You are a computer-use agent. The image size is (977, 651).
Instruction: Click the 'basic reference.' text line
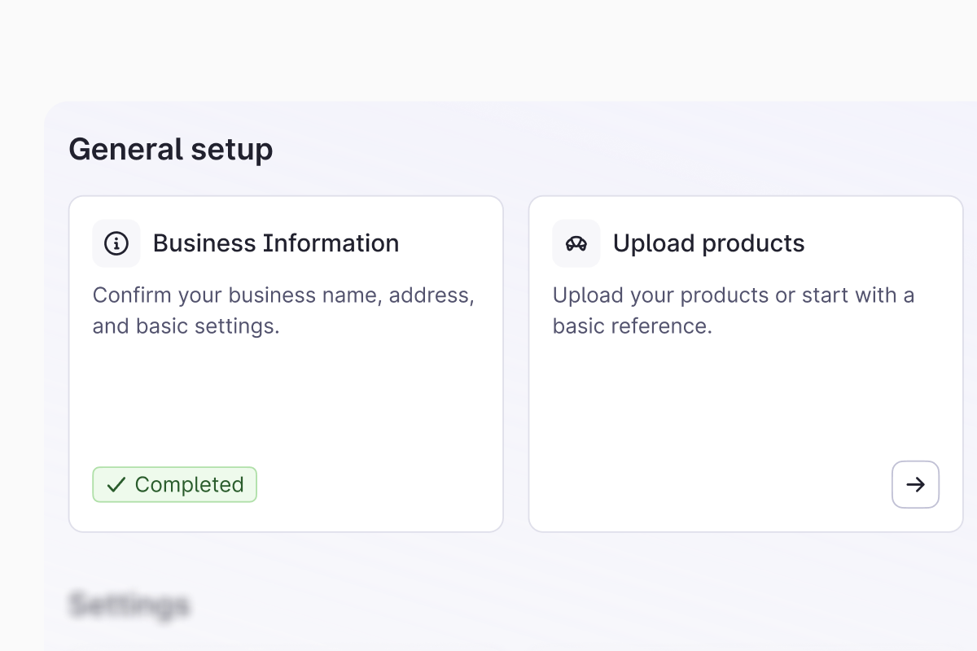click(632, 326)
